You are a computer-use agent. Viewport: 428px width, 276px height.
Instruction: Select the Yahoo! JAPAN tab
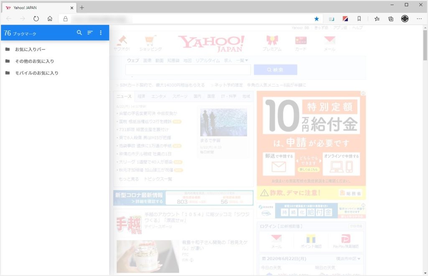pyautogui.click(x=39, y=8)
